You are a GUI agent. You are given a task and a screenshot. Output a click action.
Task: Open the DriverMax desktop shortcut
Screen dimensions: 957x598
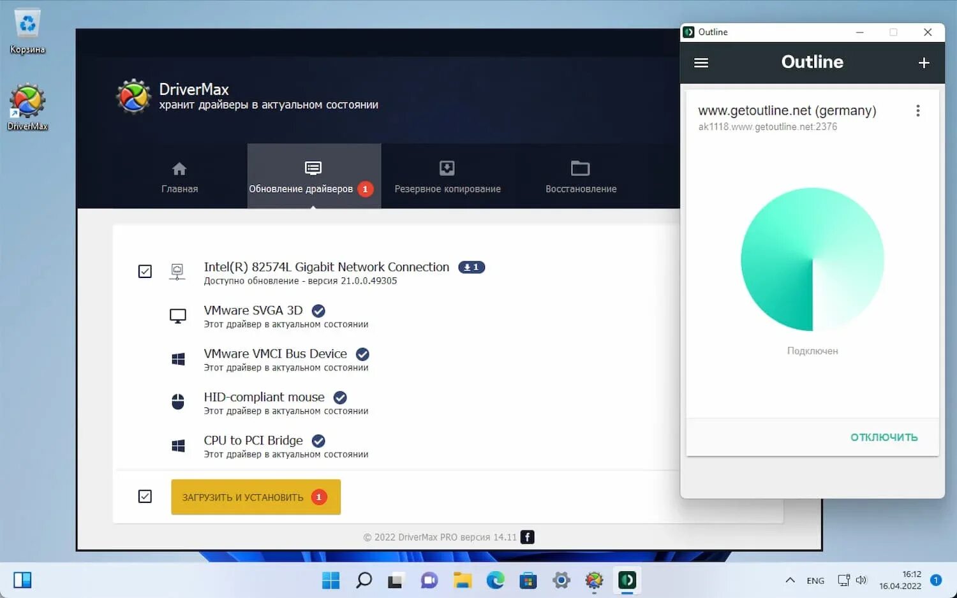pos(27,107)
